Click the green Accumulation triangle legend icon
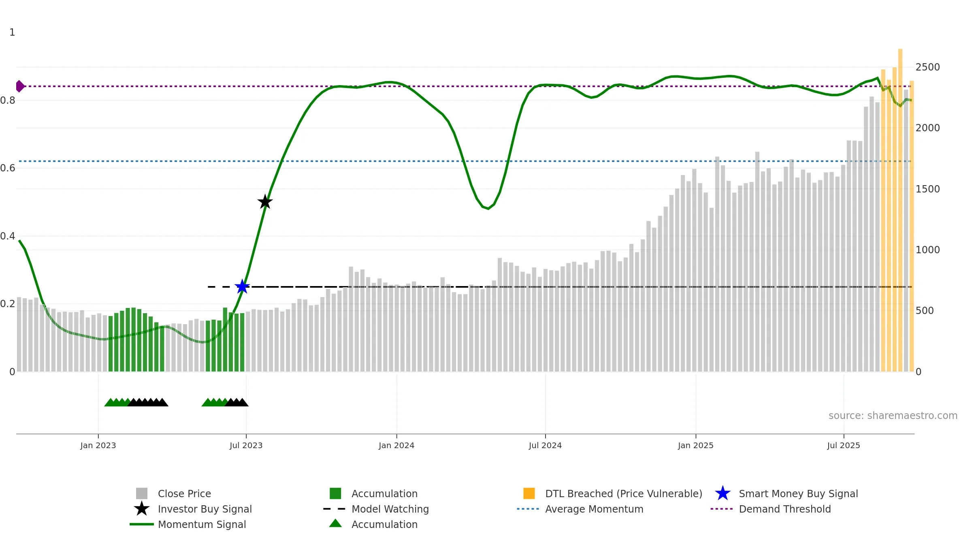This screenshot has width=972, height=547. pos(335,523)
